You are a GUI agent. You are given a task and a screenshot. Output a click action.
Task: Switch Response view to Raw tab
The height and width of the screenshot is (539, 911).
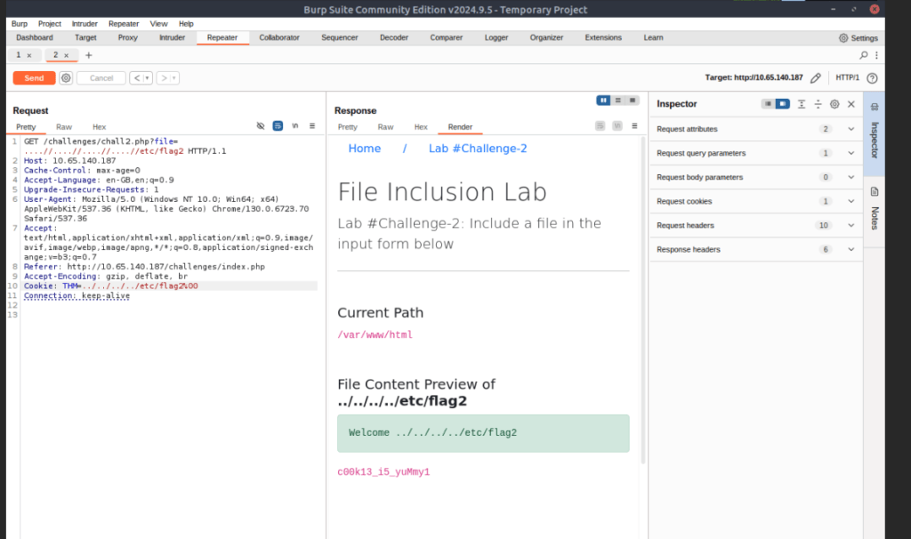[385, 126]
